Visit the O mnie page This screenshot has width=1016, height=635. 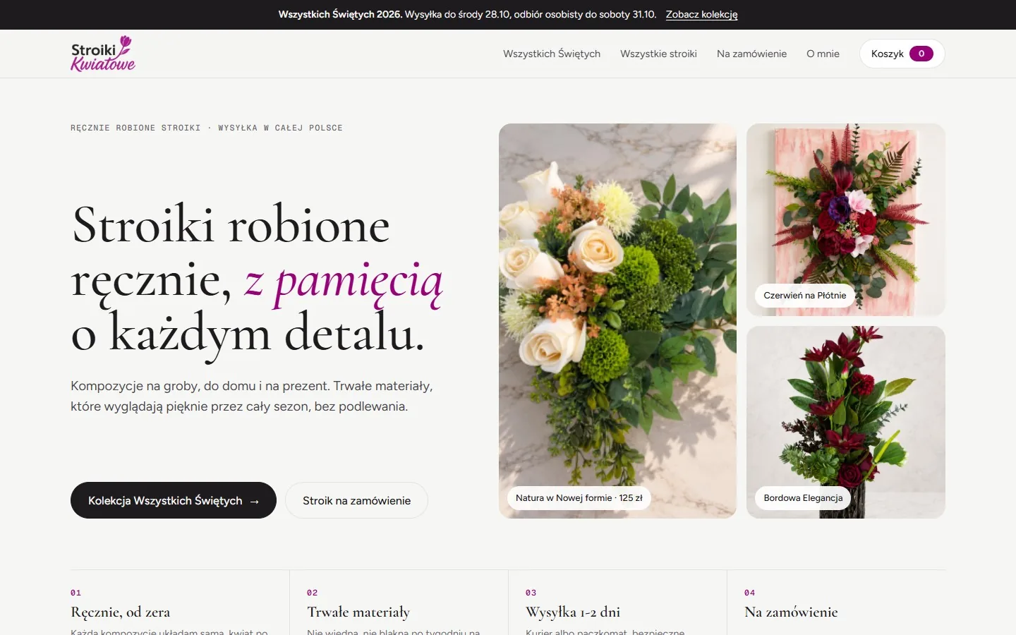pos(823,54)
